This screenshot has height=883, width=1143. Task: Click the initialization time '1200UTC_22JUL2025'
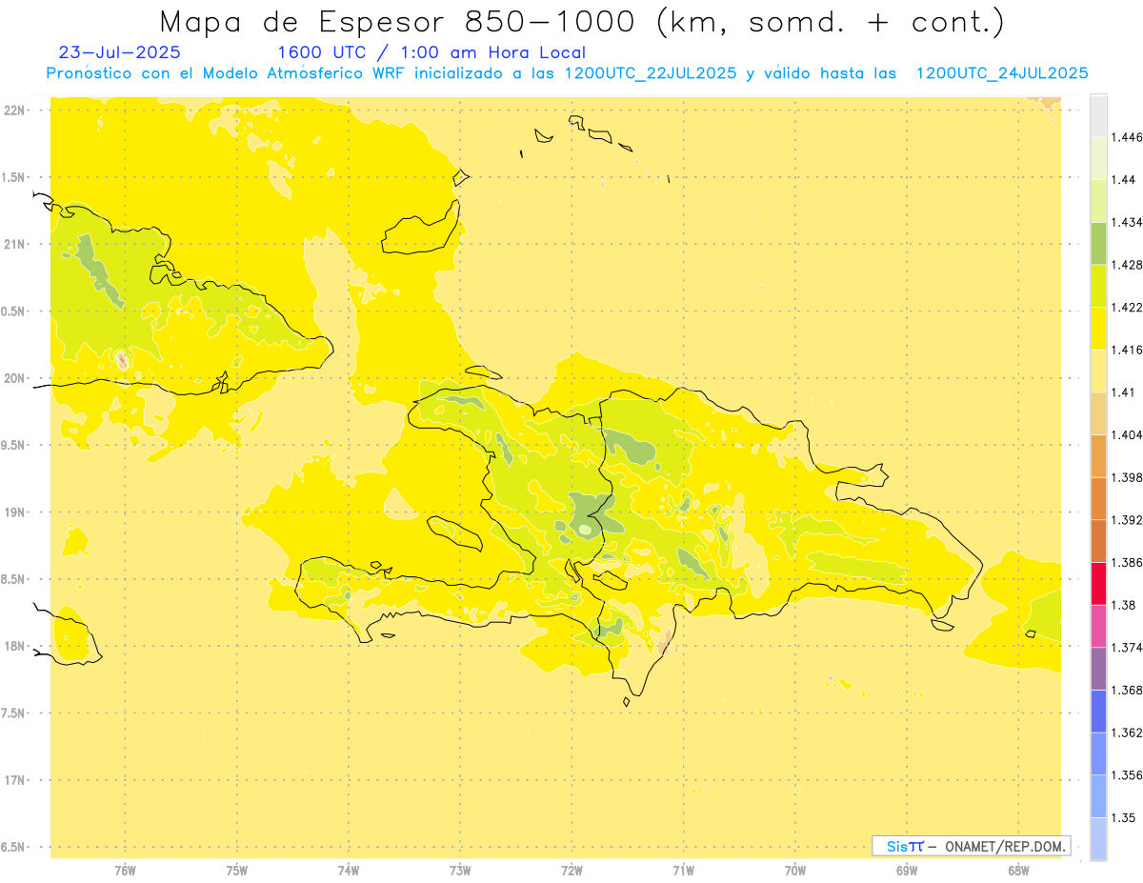tap(650, 73)
